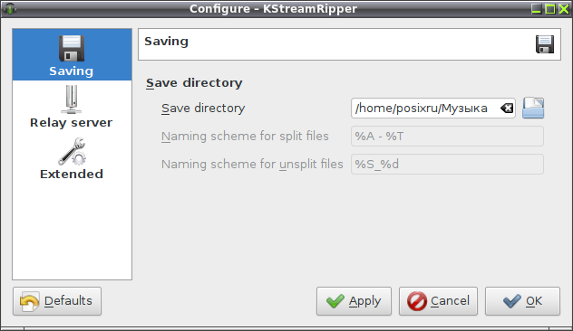Restore Defaults settings
Image resolution: width=573 pixels, height=331 pixels.
click(57, 301)
